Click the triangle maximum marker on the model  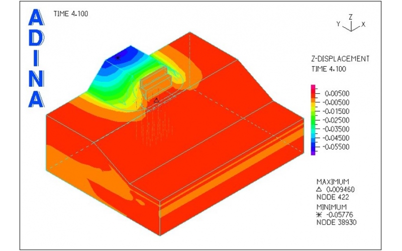click(156, 100)
